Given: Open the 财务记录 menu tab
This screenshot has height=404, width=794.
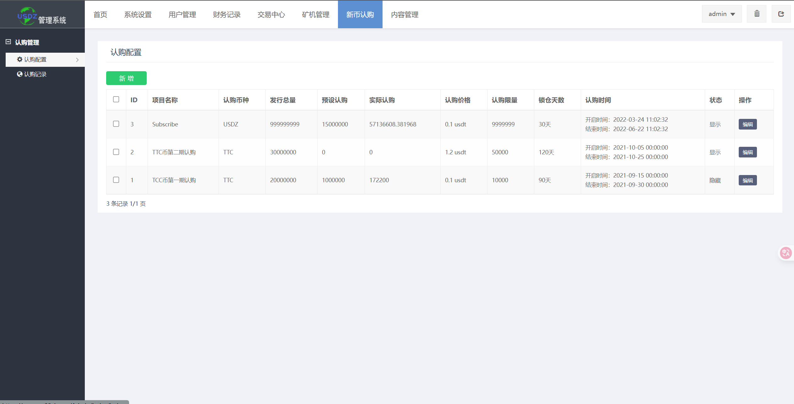Looking at the screenshot, I should 226,14.
